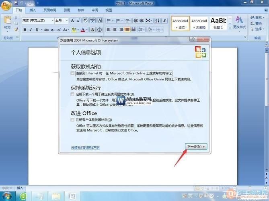
Task: Apply character shading A icon
Action: 92,30
